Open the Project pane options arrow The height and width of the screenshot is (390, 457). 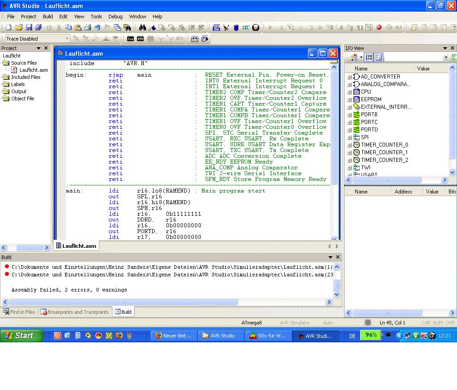coord(38,48)
